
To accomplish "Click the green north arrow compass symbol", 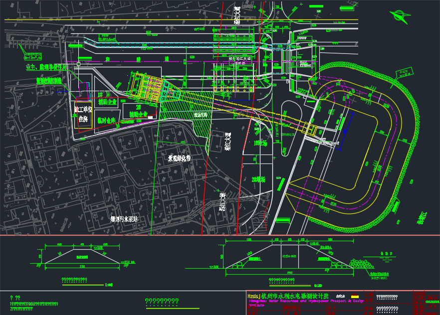I will pyautogui.click(x=402, y=16).
